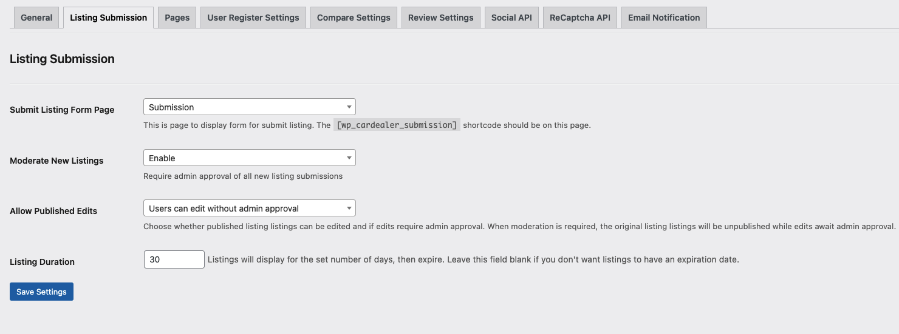Open the Social API tab
Screen dimensions: 899x334
click(x=511, y=18)
